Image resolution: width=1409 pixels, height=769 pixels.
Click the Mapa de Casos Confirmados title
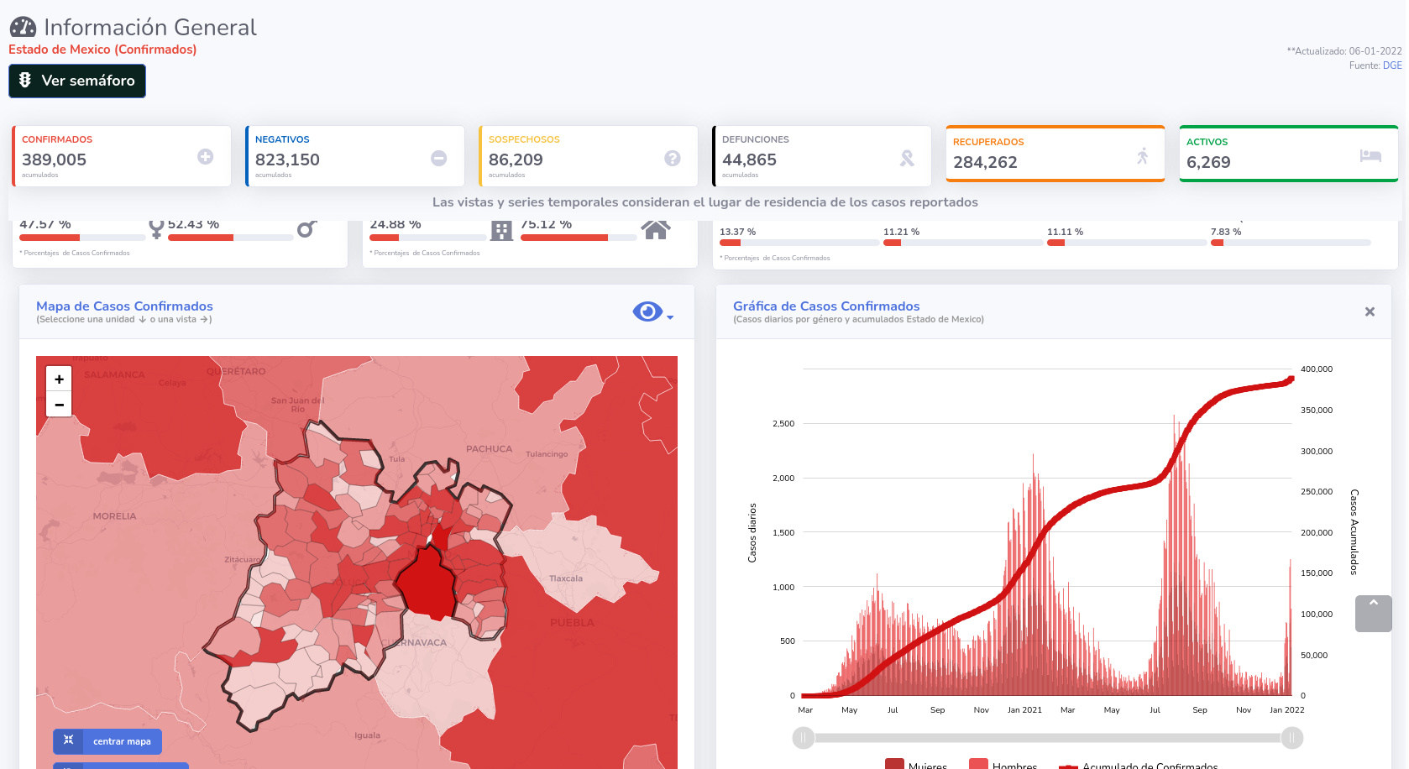(124, 306)
